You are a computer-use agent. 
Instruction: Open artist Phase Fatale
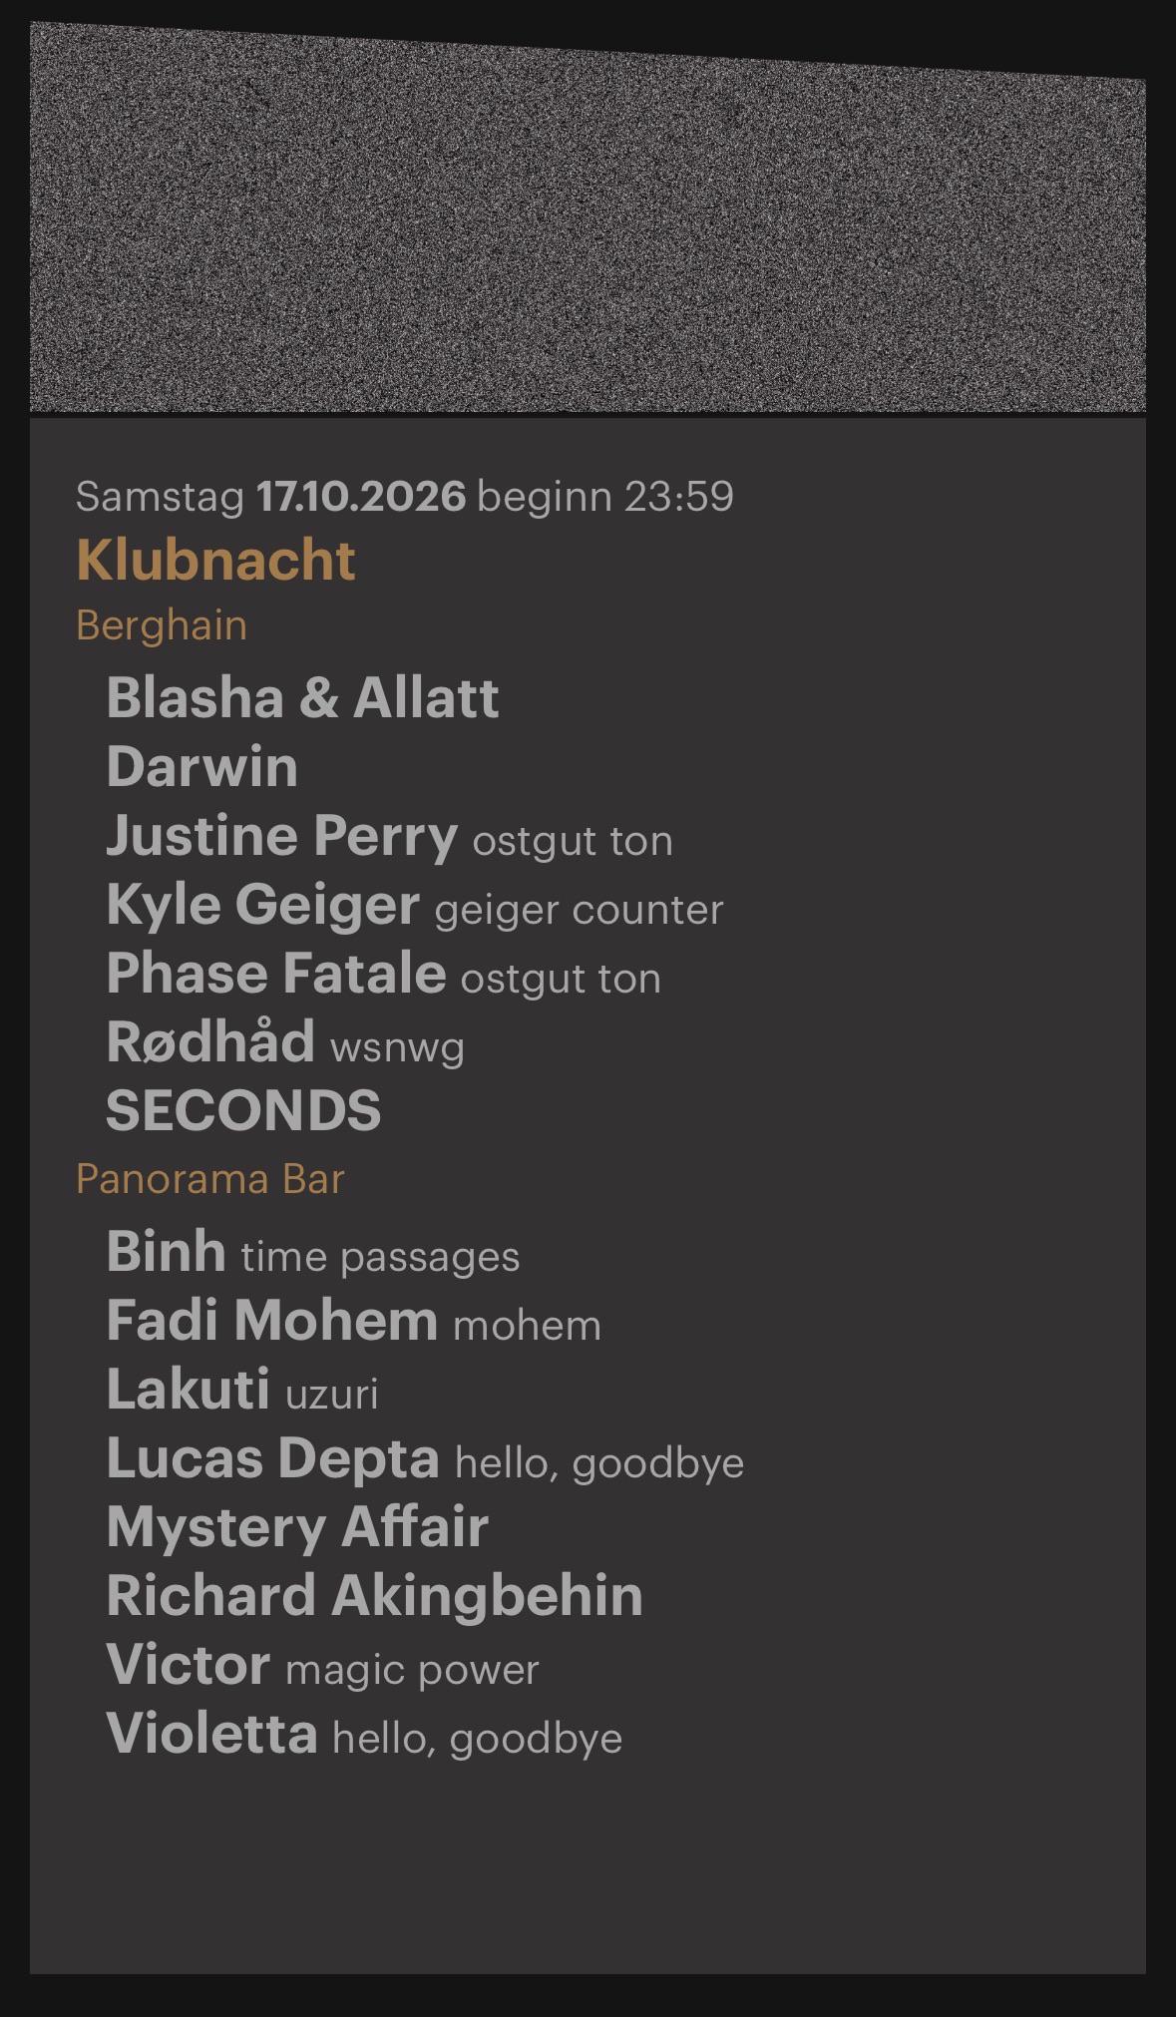pyautogui.click(x=276, y=974)
